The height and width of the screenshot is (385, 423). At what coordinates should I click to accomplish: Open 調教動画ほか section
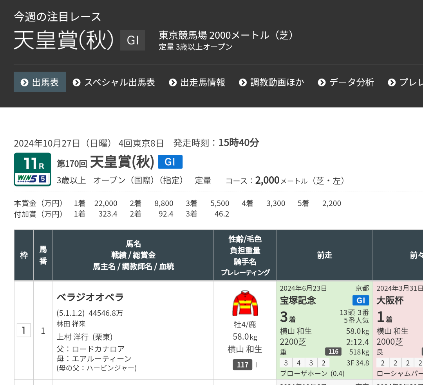[271, 82]
